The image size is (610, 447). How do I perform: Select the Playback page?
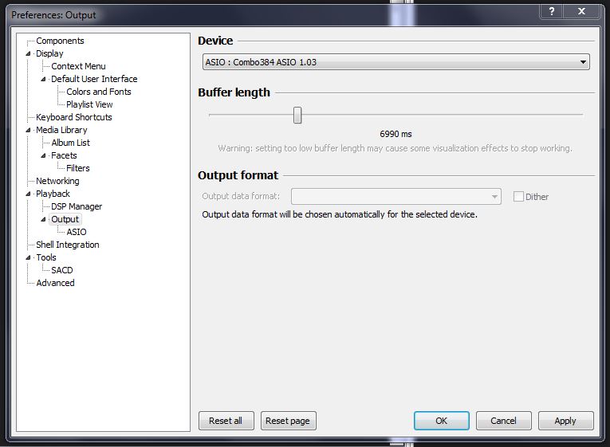pos(53,194)
